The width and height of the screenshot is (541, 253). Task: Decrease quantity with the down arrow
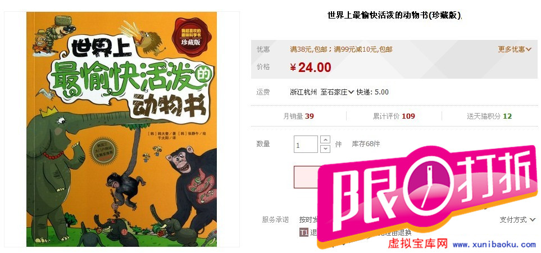point(325,149)
